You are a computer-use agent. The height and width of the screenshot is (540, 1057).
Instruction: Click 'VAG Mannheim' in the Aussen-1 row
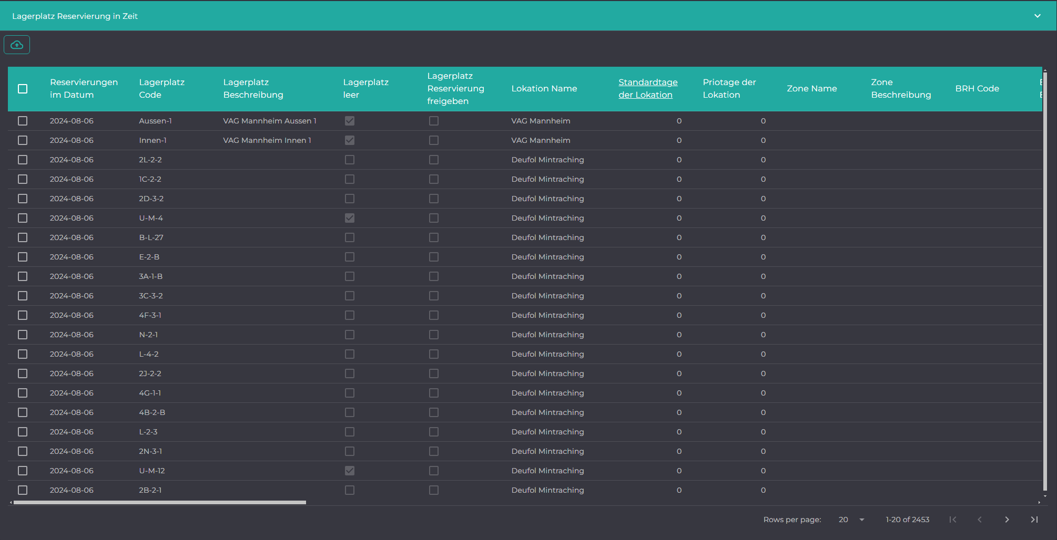tap(541, 121)
